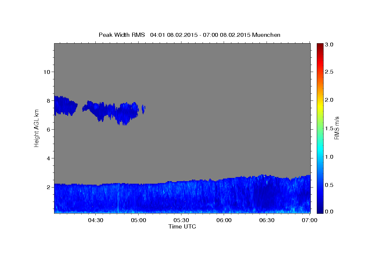This screenshot has width=384, height=256.
Task: Click the small cloud fragment just after 05:00
Action: click(x=144, y=109)
